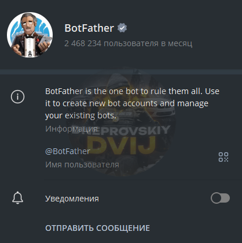Copy the @BotFather username
The height and width of the screenshot is (243, 242).
tap(68, 151)
